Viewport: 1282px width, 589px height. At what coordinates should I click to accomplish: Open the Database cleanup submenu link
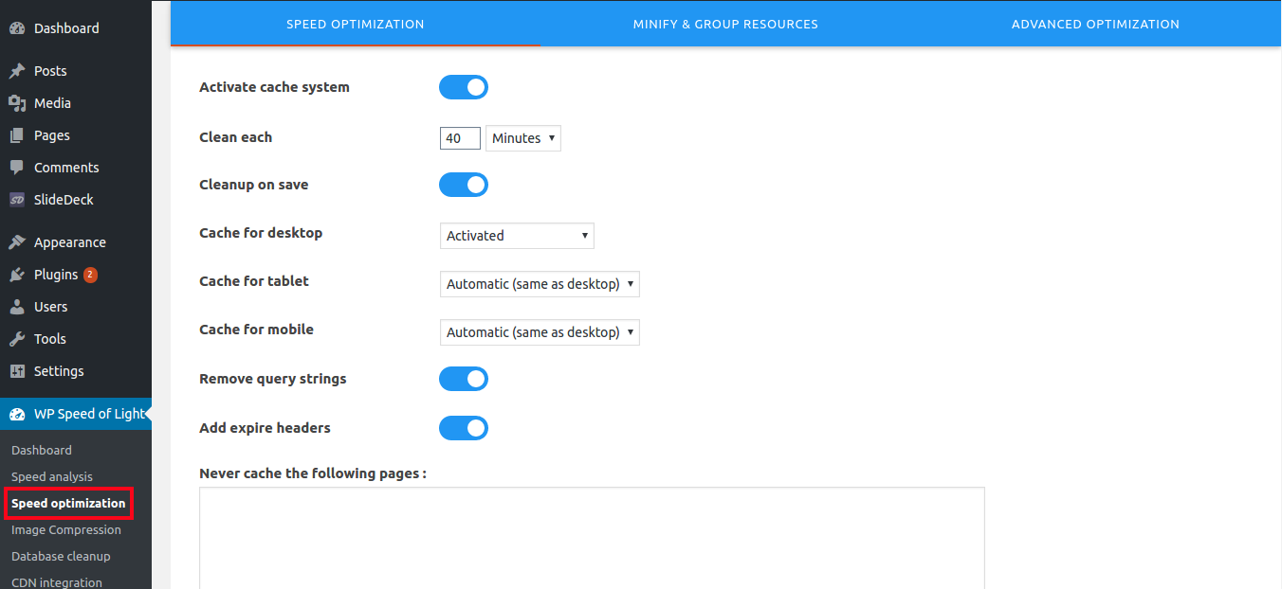point(61,557)
